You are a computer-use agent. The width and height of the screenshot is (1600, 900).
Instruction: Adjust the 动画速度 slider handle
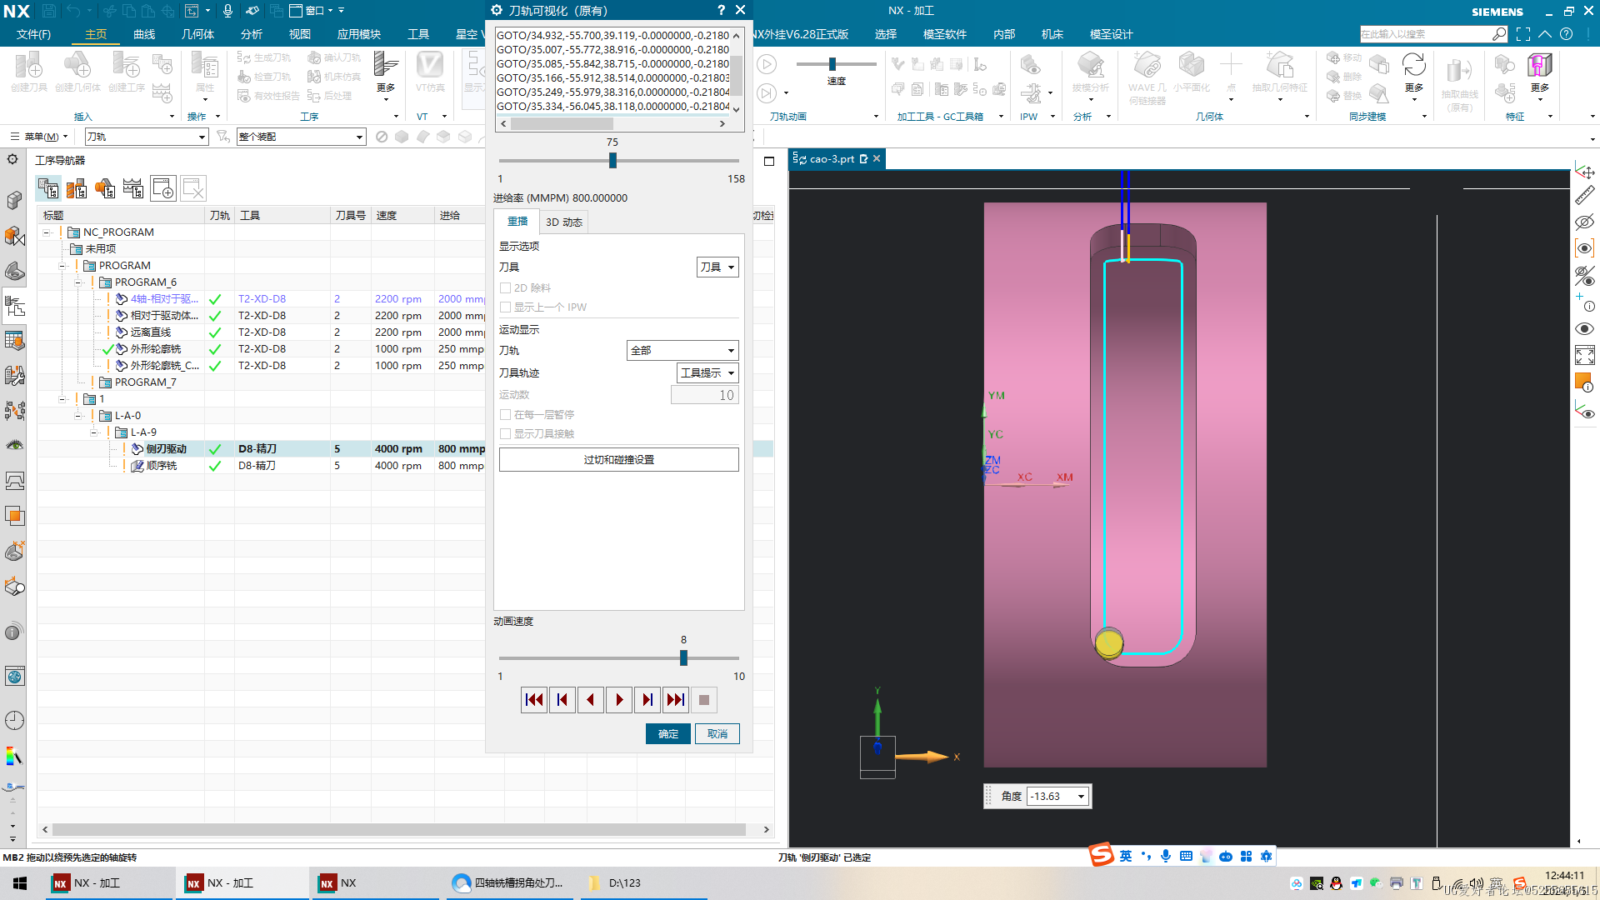coord(683,658)
